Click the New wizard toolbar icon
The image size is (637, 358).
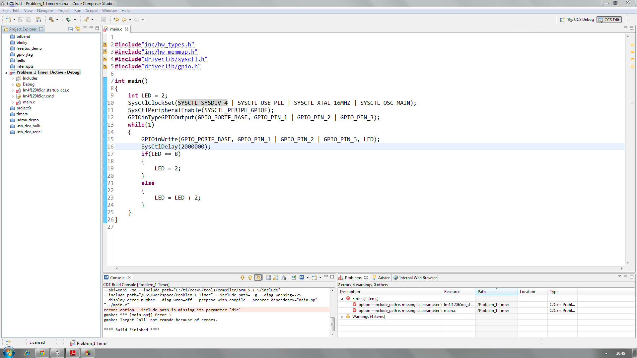pos(8,20)
